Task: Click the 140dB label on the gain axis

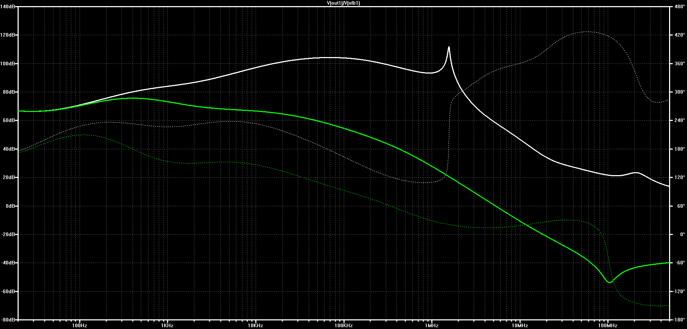Action: click(8, 6)
